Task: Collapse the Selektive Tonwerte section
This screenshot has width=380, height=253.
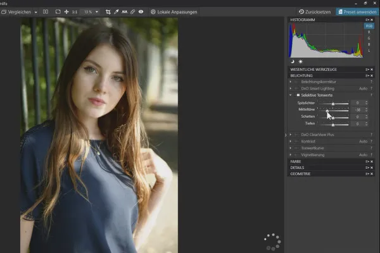Action: 291,95
